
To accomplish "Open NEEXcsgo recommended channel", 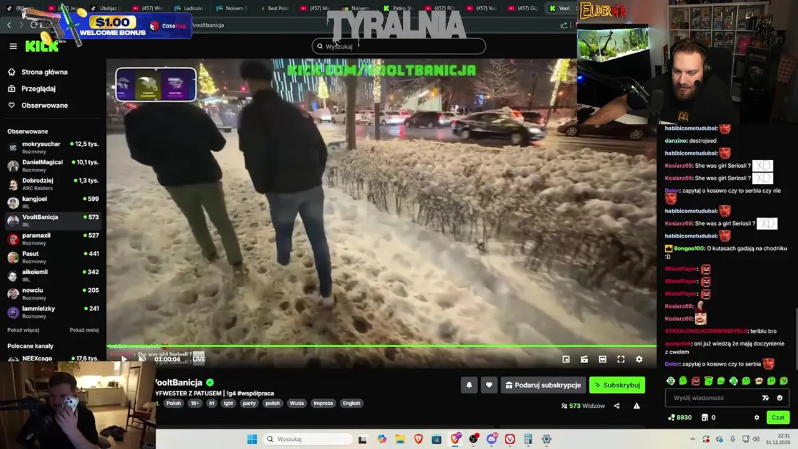I will click(53, 359).
